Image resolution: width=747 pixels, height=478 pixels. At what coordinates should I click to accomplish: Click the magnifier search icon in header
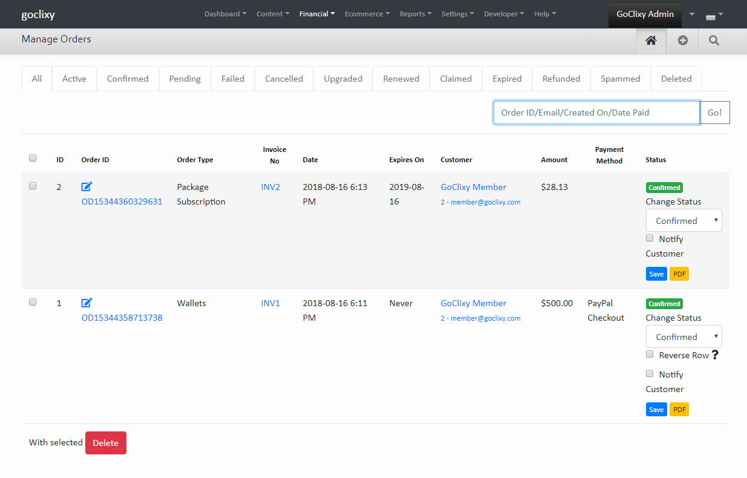714,41
